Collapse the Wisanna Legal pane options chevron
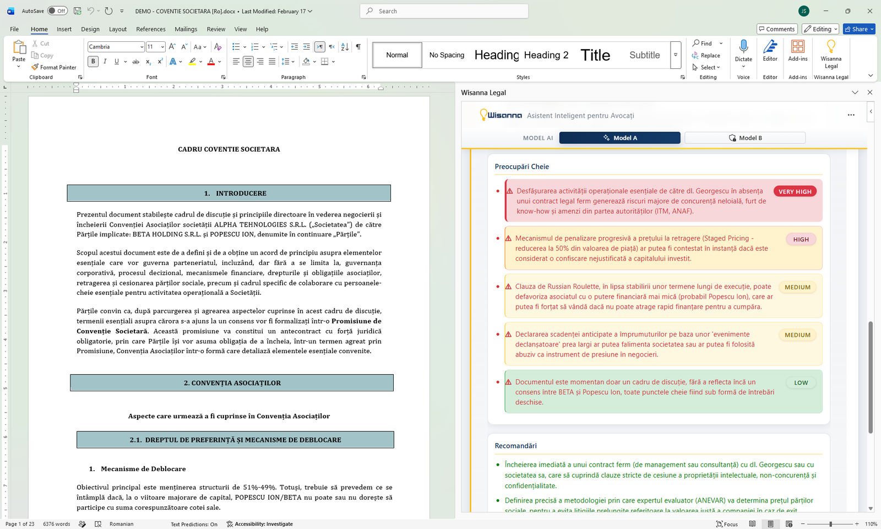The width and height of the screenshot is (881, 529). pos(855,93)
